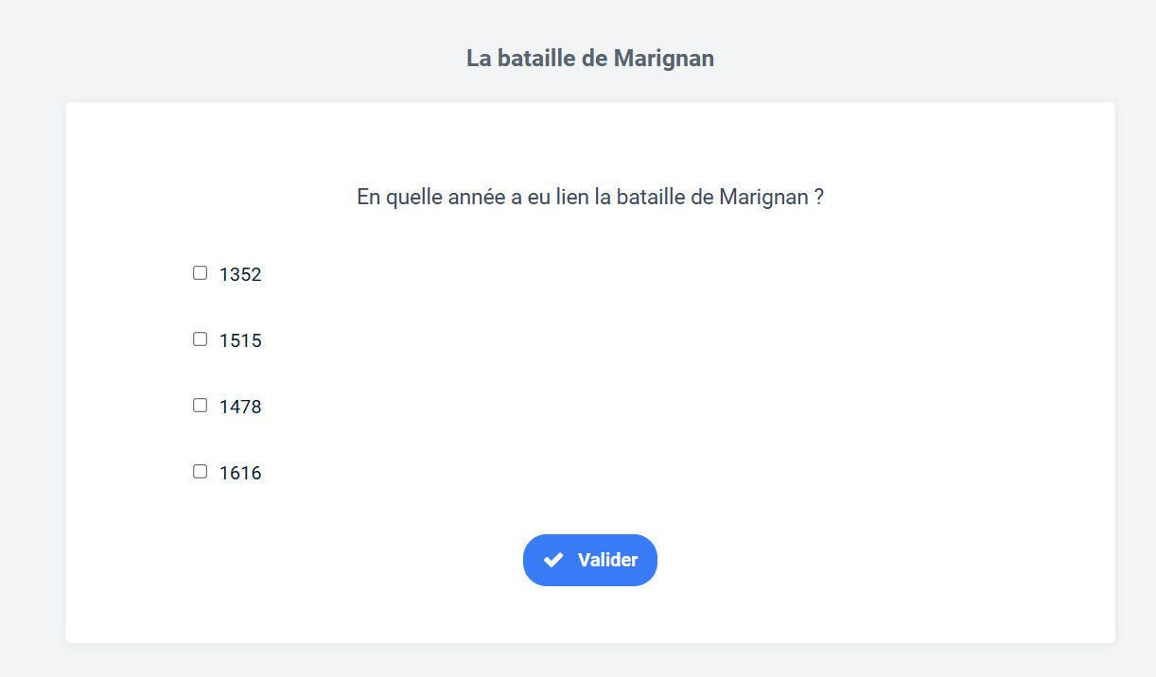Select the 1515 answer checkbox

coord(200,339)
